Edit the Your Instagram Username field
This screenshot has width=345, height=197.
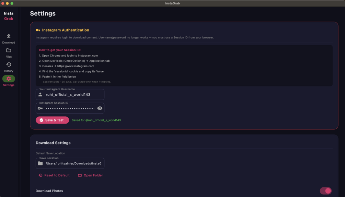[70, 94]
